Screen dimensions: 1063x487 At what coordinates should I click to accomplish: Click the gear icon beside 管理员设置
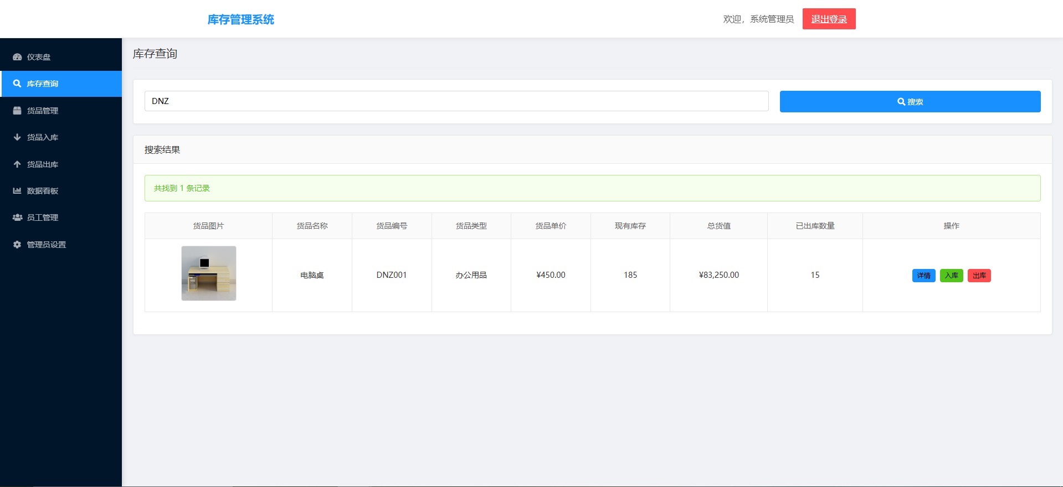coord(17,245)
